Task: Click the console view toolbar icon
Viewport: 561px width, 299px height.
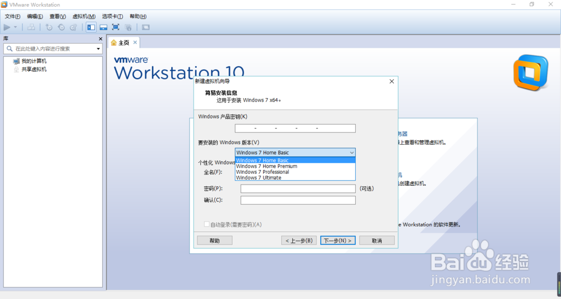Action: point(146,27)
